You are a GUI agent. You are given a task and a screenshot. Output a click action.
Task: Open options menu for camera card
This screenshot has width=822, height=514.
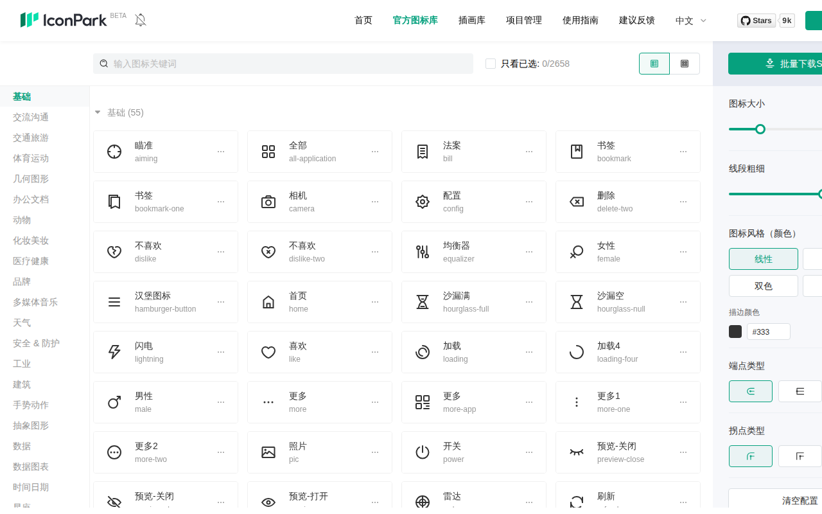click(375, 202)
